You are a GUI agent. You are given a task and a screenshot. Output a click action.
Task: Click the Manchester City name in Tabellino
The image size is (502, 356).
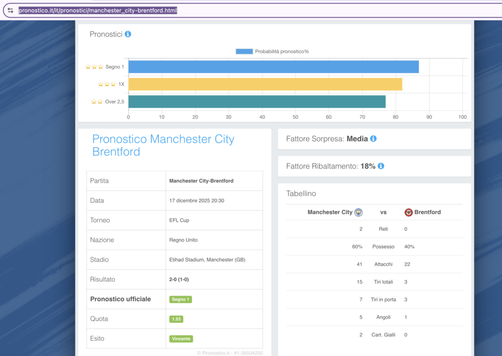click(329, 213)
